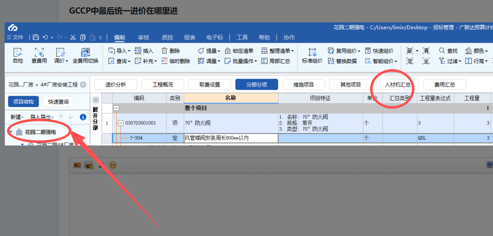Viewport: 493px width, 236px height.
Task: Collapse row 030703001001
Action: click(x=120, y=123)
